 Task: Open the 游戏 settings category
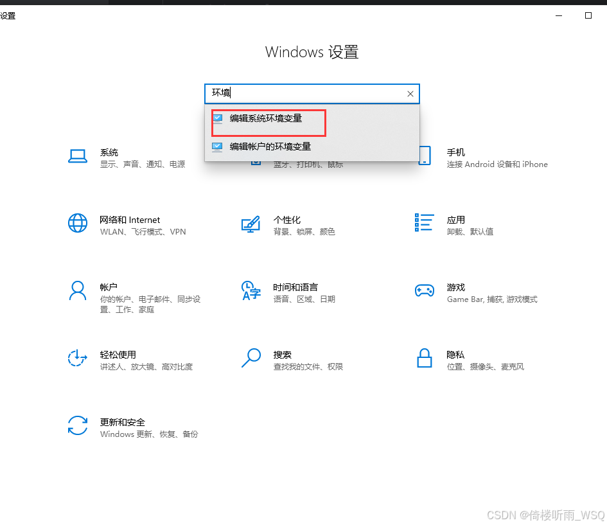tap(476, 292)
